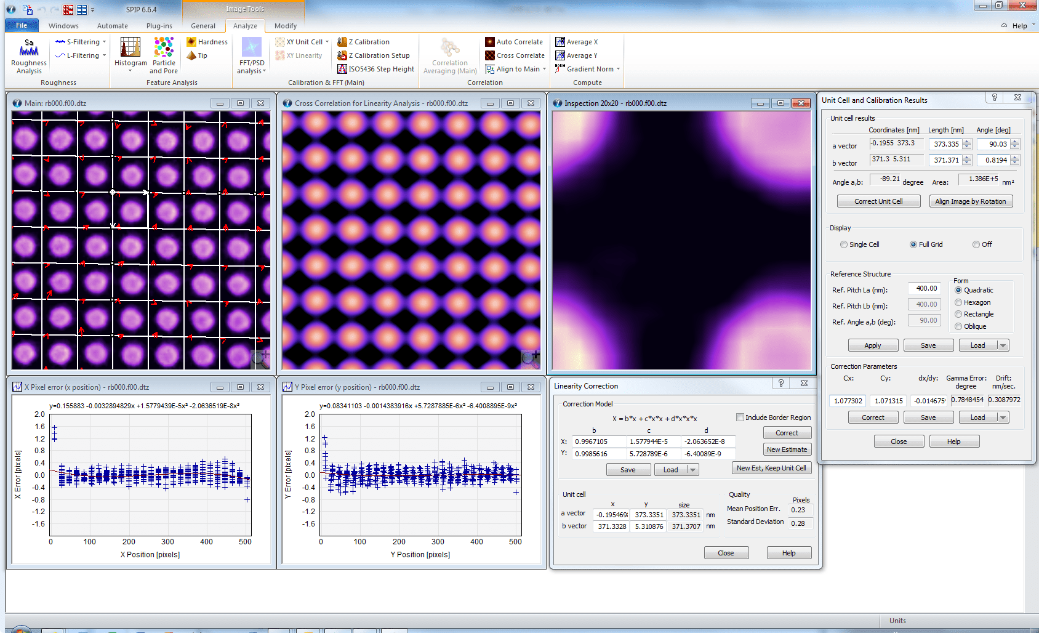This screenshot has width=1039, height=633.
Task: Switch to the Modify ribbon tab
Action: (285, 26)
